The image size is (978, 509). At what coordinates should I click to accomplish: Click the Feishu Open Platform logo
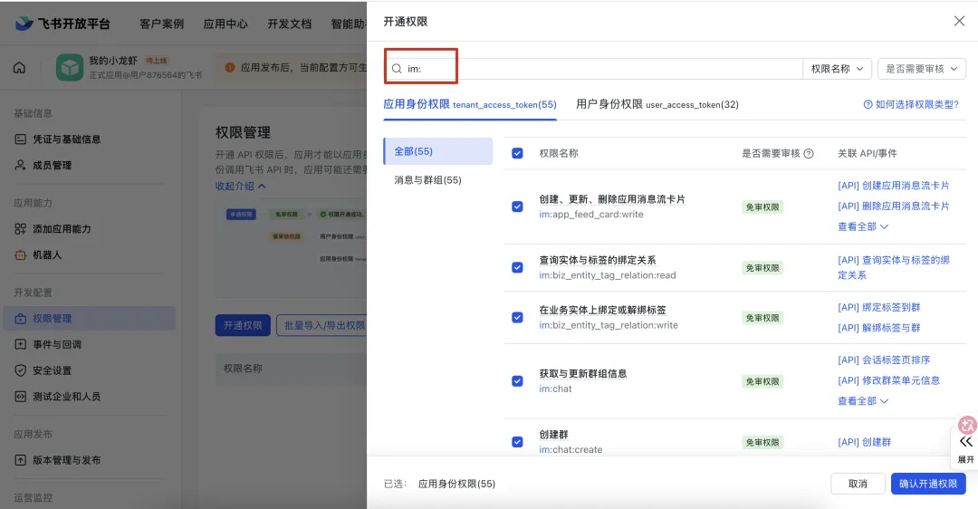[62, 24]
